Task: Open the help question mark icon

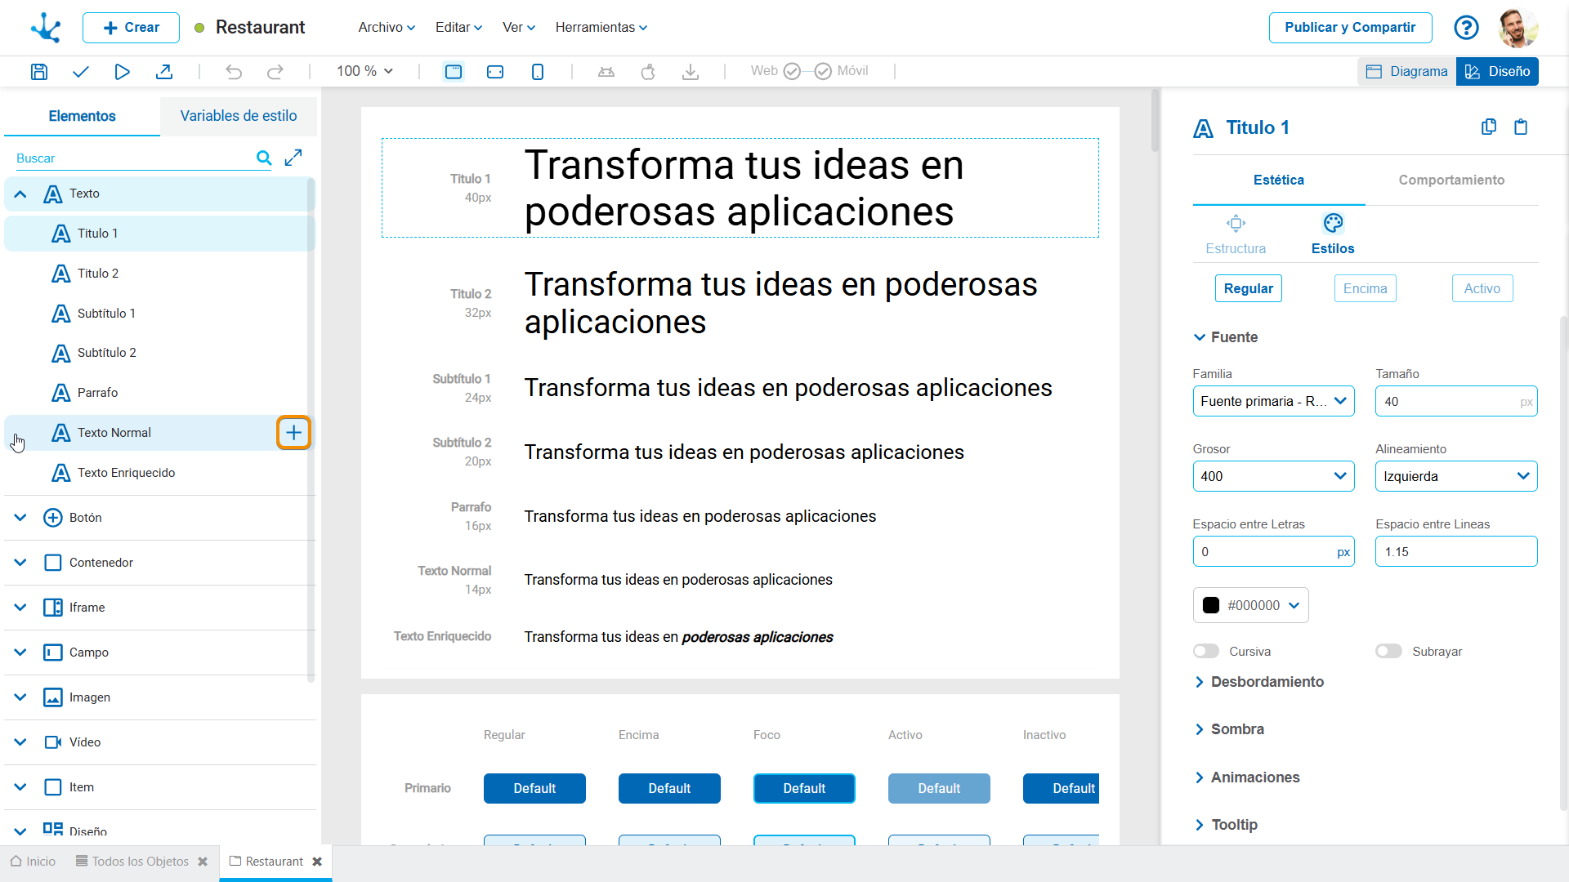Action: point(1466,28)
